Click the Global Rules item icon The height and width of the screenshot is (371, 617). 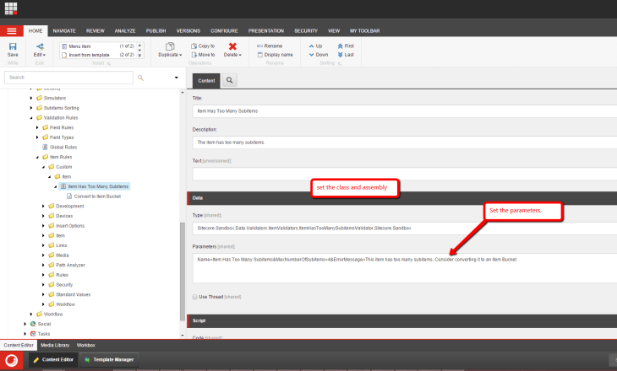click(x=45, y=148)
